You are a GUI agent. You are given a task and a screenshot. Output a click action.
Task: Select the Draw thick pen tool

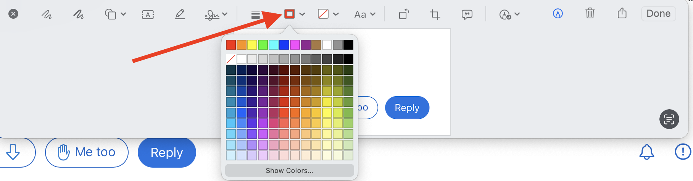[x=79, y=15]
